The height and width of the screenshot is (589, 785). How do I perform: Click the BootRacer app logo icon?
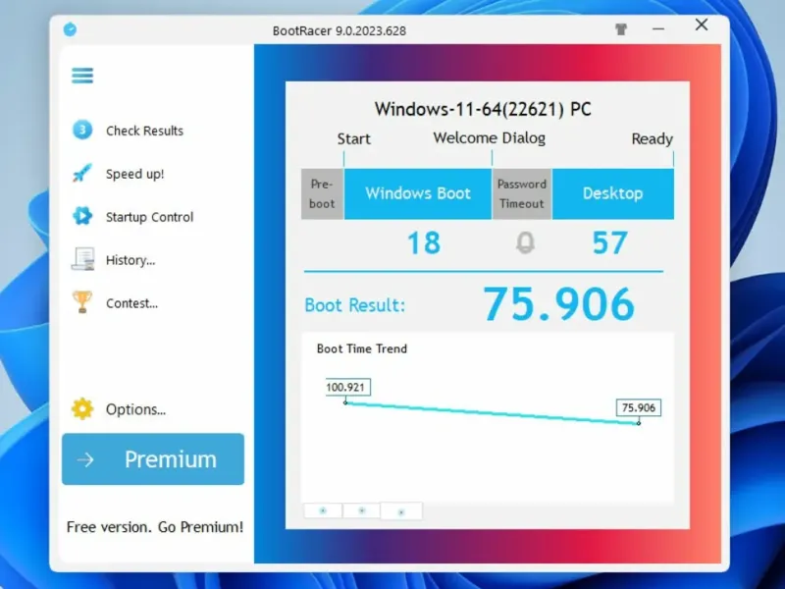tap(70, 29)
